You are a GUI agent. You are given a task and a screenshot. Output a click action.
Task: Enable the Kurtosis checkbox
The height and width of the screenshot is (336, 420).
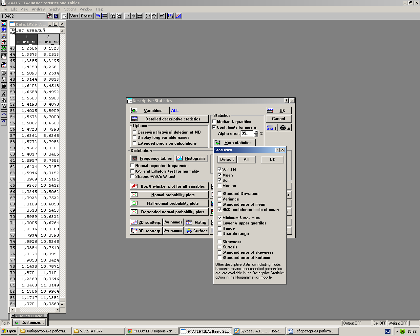point(220,247)
